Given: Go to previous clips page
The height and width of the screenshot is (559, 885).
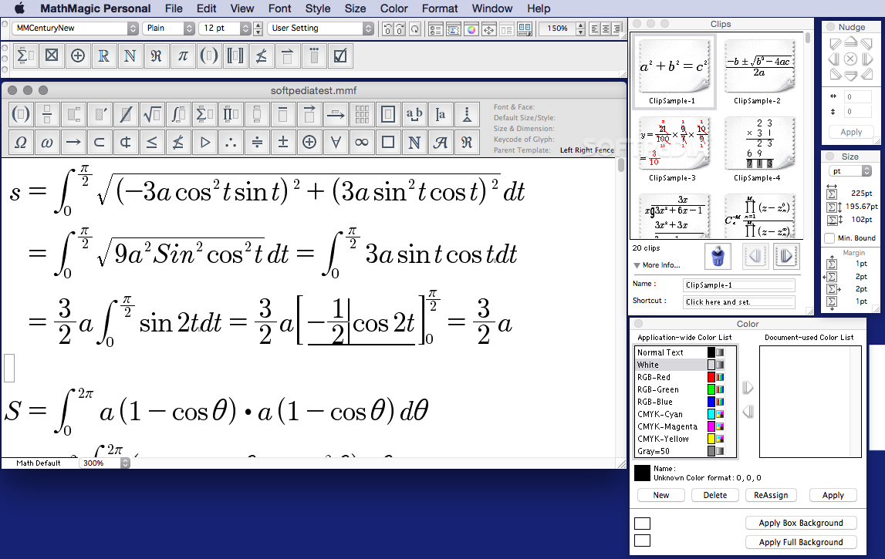Looking at the screenshot, I should click(755, 256).
